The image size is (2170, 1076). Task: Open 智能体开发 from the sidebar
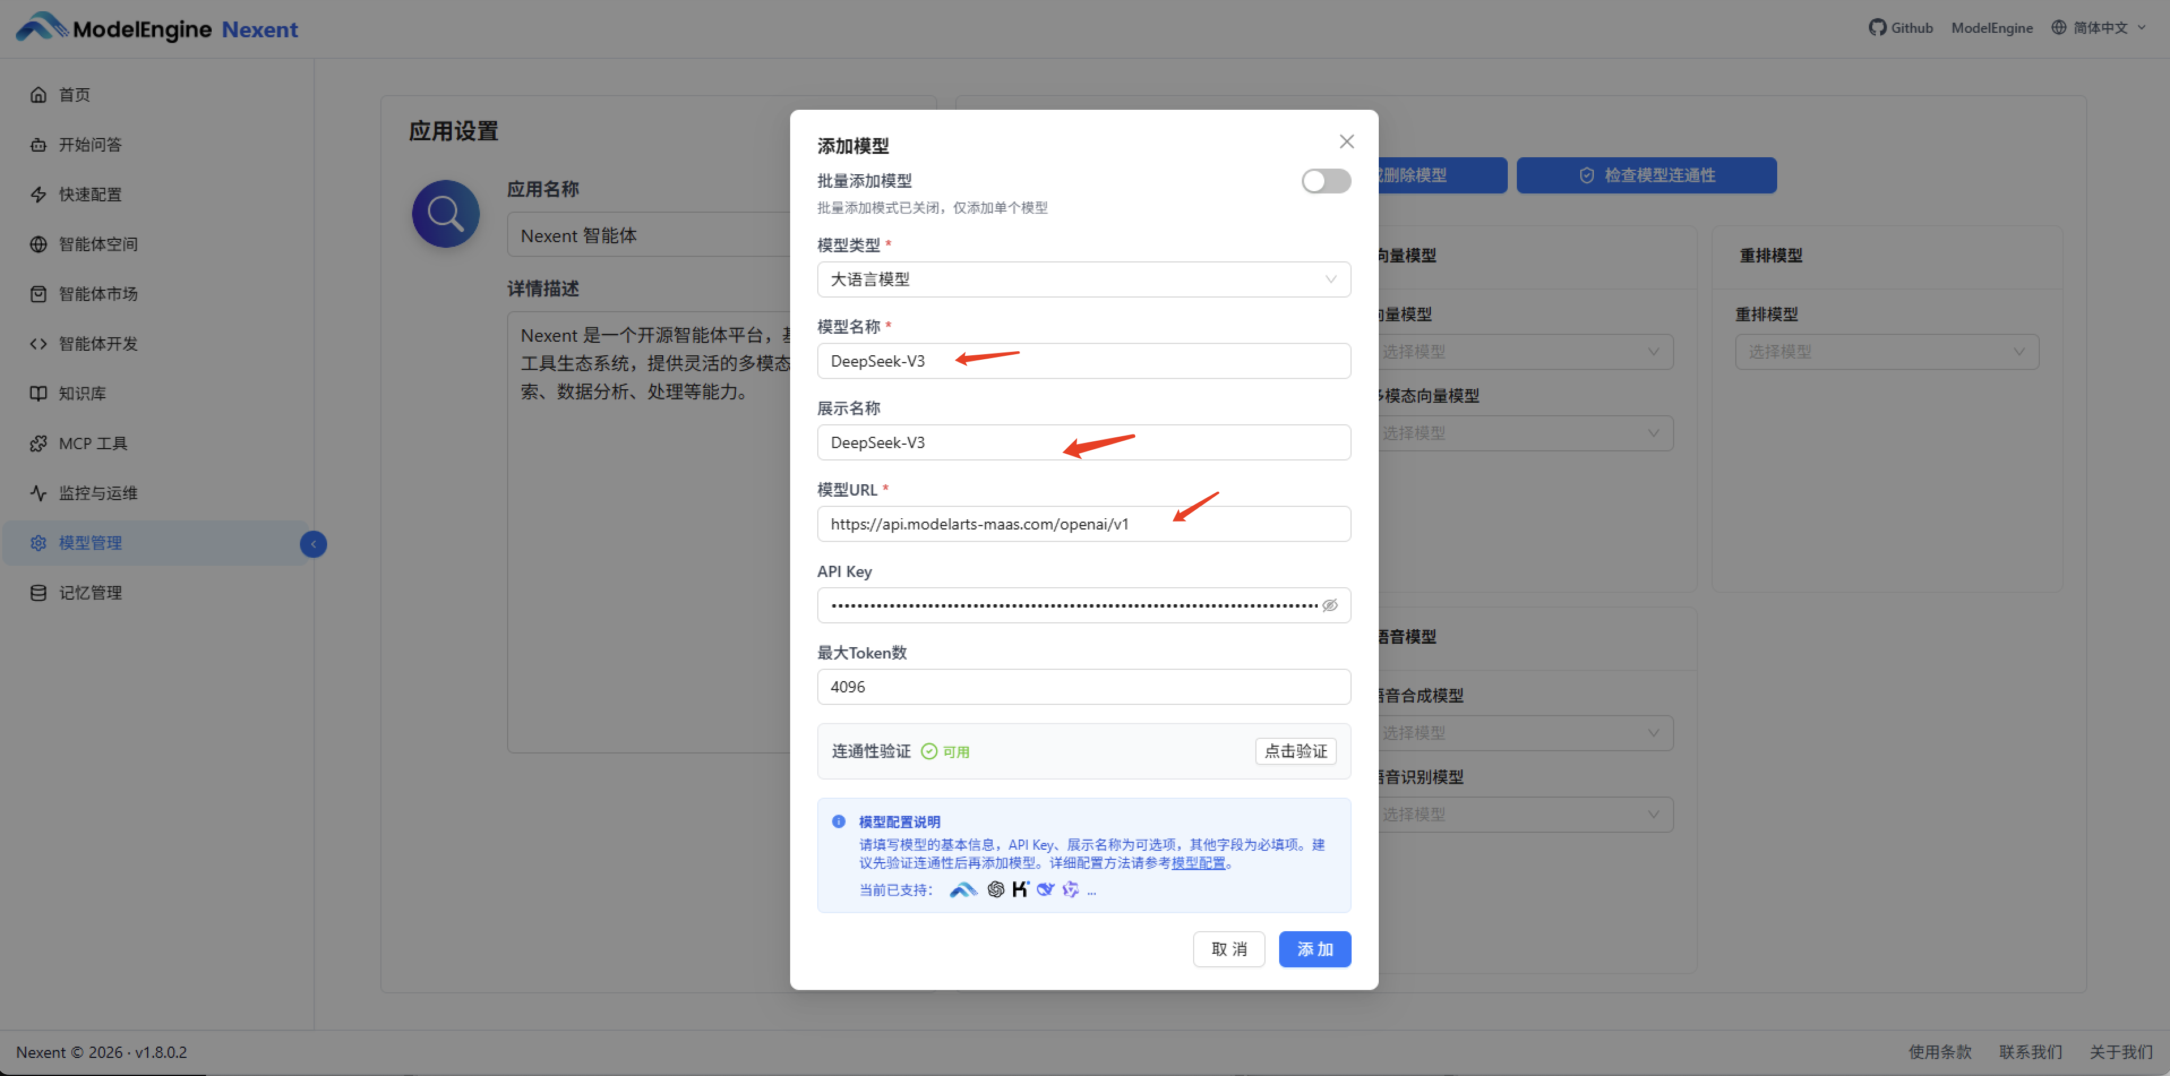click(98, 343)
